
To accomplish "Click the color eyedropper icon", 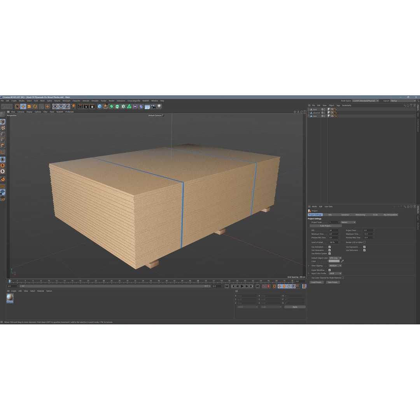I will (x=342, y=261).
